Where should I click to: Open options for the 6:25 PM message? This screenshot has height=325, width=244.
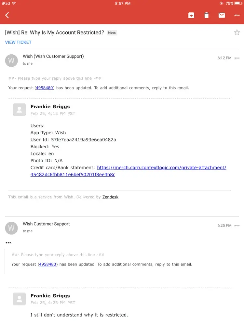(x=237, y=226)
